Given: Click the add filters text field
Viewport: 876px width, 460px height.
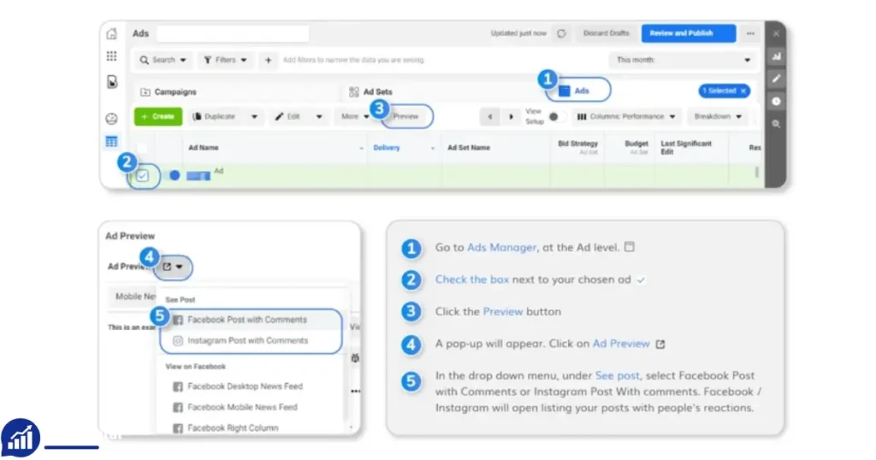Looking at the screenshot, I should coord(353,60).
